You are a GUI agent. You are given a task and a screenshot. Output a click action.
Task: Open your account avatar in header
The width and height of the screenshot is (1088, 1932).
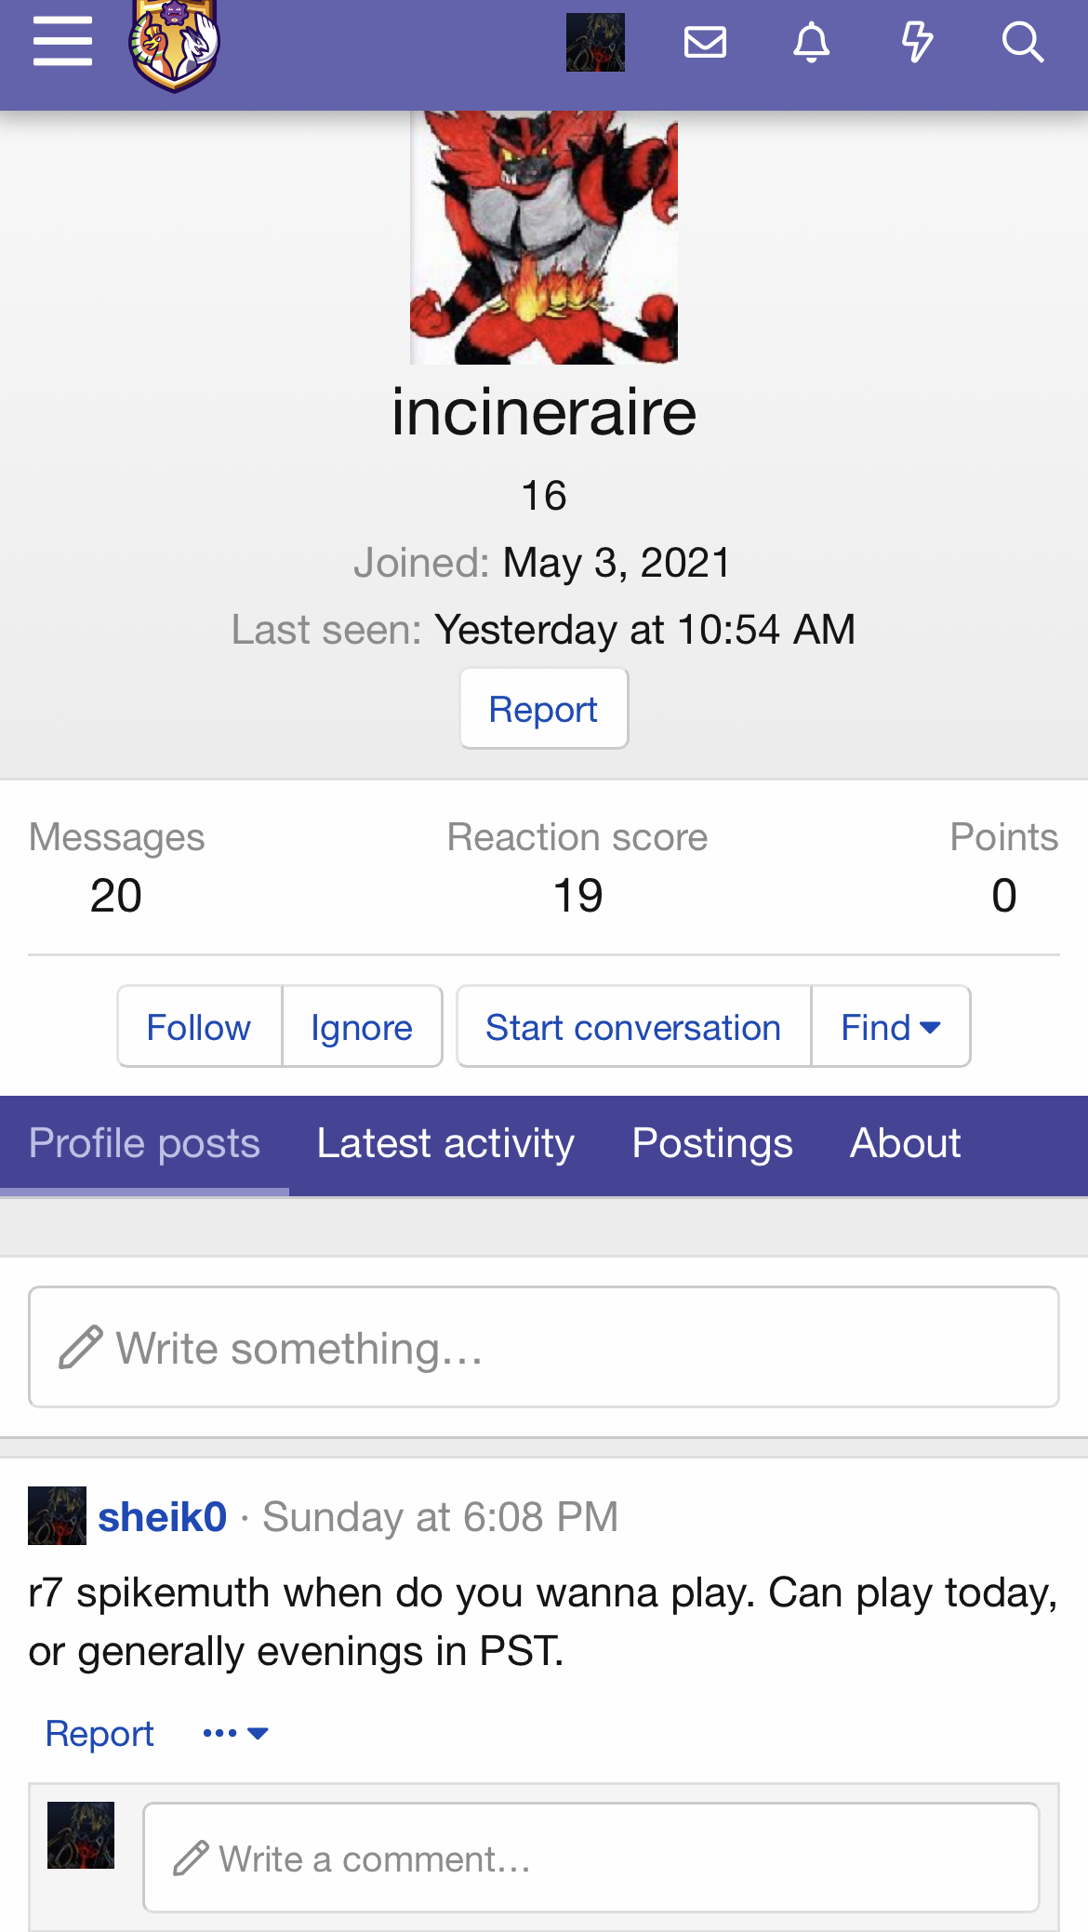[x=595, y=42]
